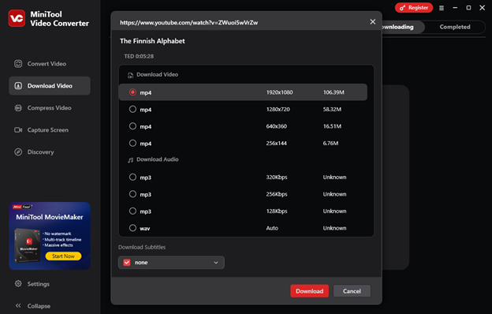This screenshot has width=492, height=314.
Task: Click the 1280x720 resolution text
Action: (x=278, y=110)
